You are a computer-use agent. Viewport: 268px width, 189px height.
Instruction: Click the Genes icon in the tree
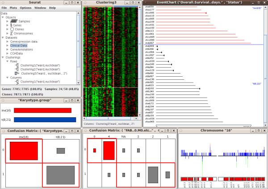(11, 25)
